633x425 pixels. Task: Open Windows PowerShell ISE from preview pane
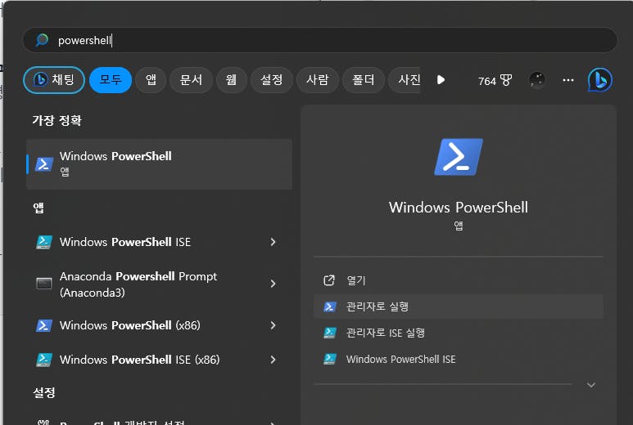click(459, 359)
